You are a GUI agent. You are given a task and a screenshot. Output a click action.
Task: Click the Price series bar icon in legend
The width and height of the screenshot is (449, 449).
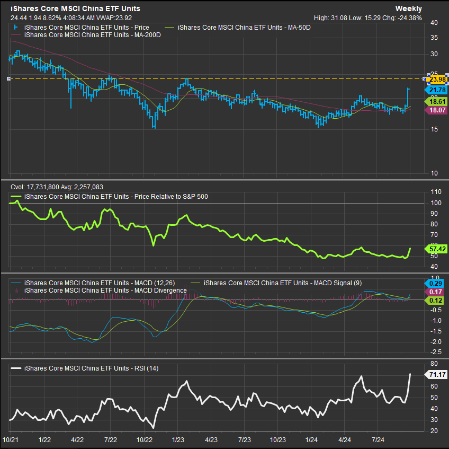coord(16,28)
